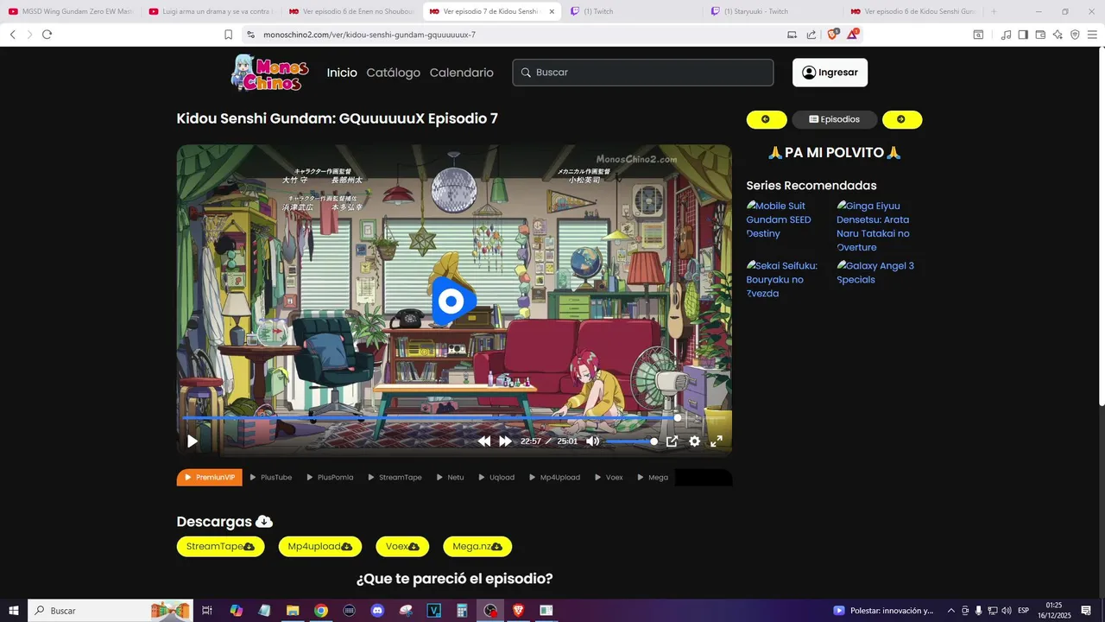Adjust the video volume slider

click(x=631, y=441)
